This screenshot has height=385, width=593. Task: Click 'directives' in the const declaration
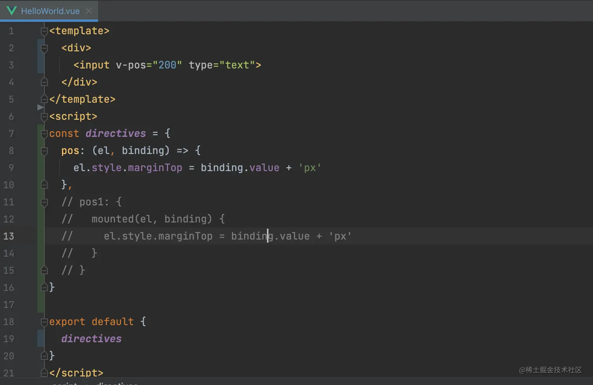pos(116,134)
